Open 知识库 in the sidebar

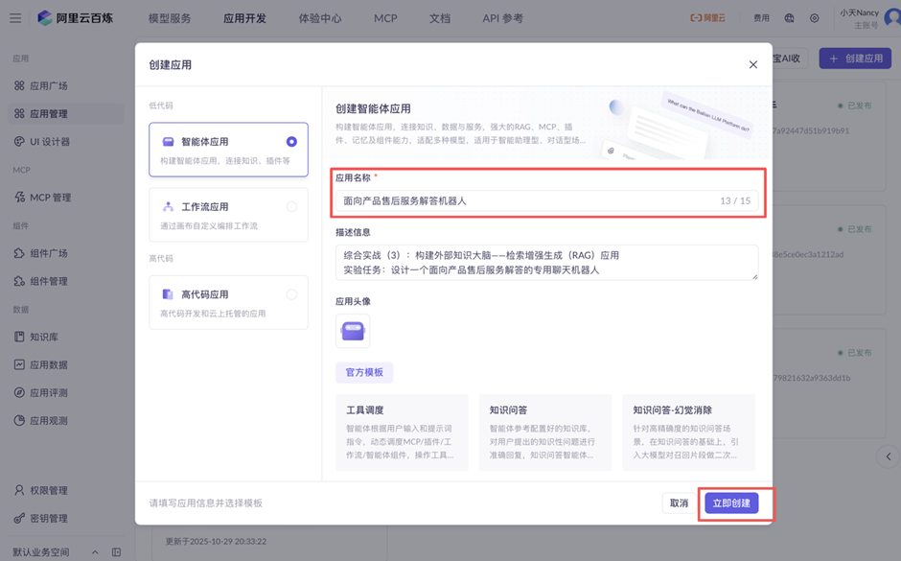(x=65, y=337)
